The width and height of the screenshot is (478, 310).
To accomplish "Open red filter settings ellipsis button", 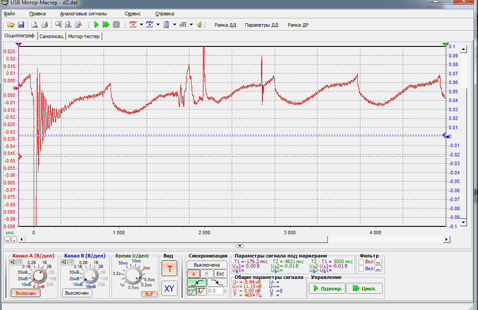I will (378, 262).
